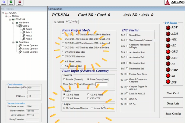Collapse the Motion tree node
This screenshot has width=185, height=123.
coord(6,16)
